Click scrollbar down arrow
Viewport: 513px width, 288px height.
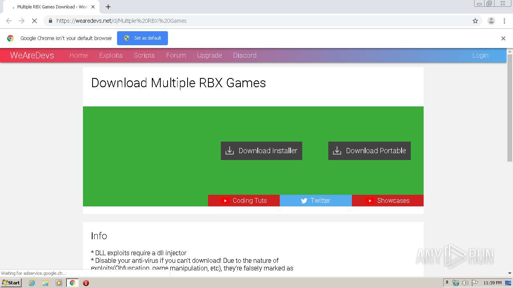510,273
